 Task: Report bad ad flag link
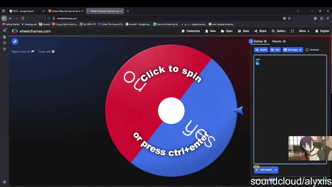[x=23, y=51]
